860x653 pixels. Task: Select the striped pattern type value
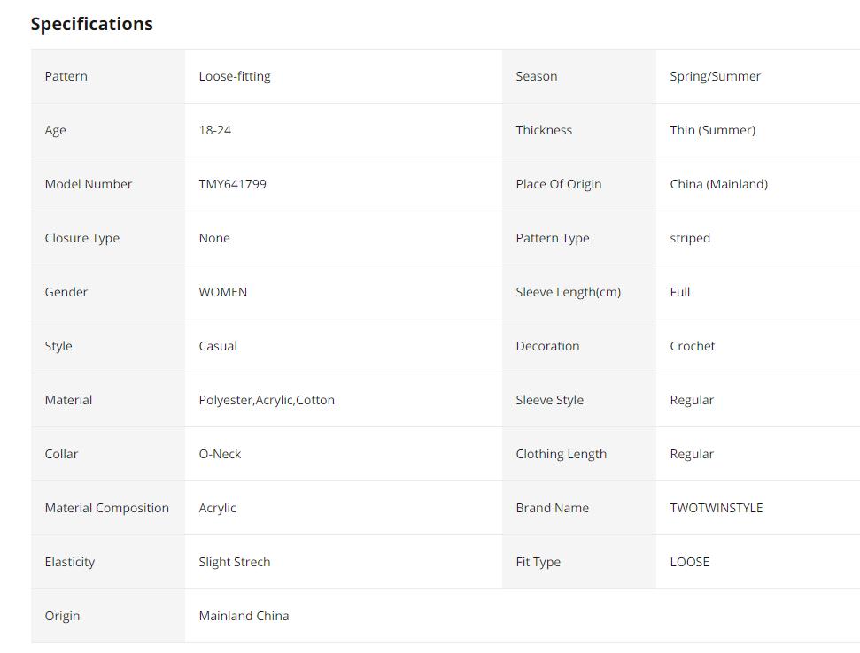690,238
